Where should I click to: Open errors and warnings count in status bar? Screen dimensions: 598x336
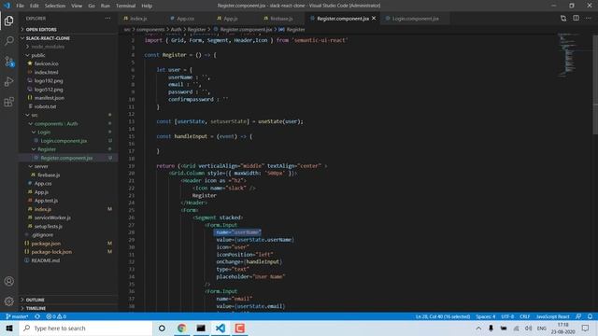coord(56,316)
